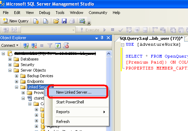Screen dimensions: 188x131
Task: Click the Results to Grid icon
Action: coord(181,30)
